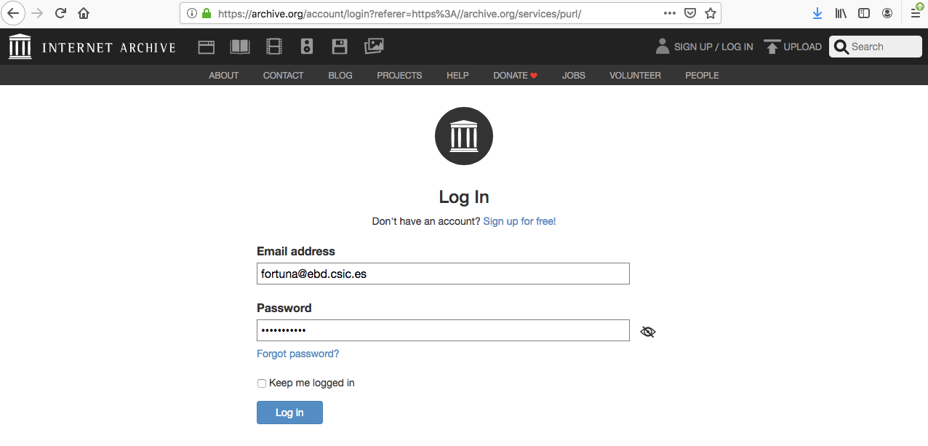Viewport: 928px width, 446px height.
Task: Open the browser library icon
Action: [841, 13]
